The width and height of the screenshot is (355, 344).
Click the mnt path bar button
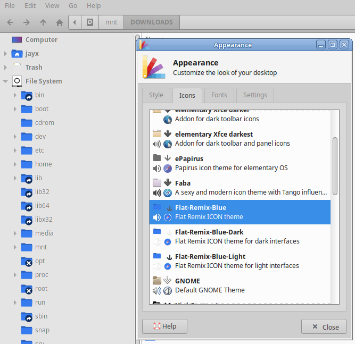(111, 22)
